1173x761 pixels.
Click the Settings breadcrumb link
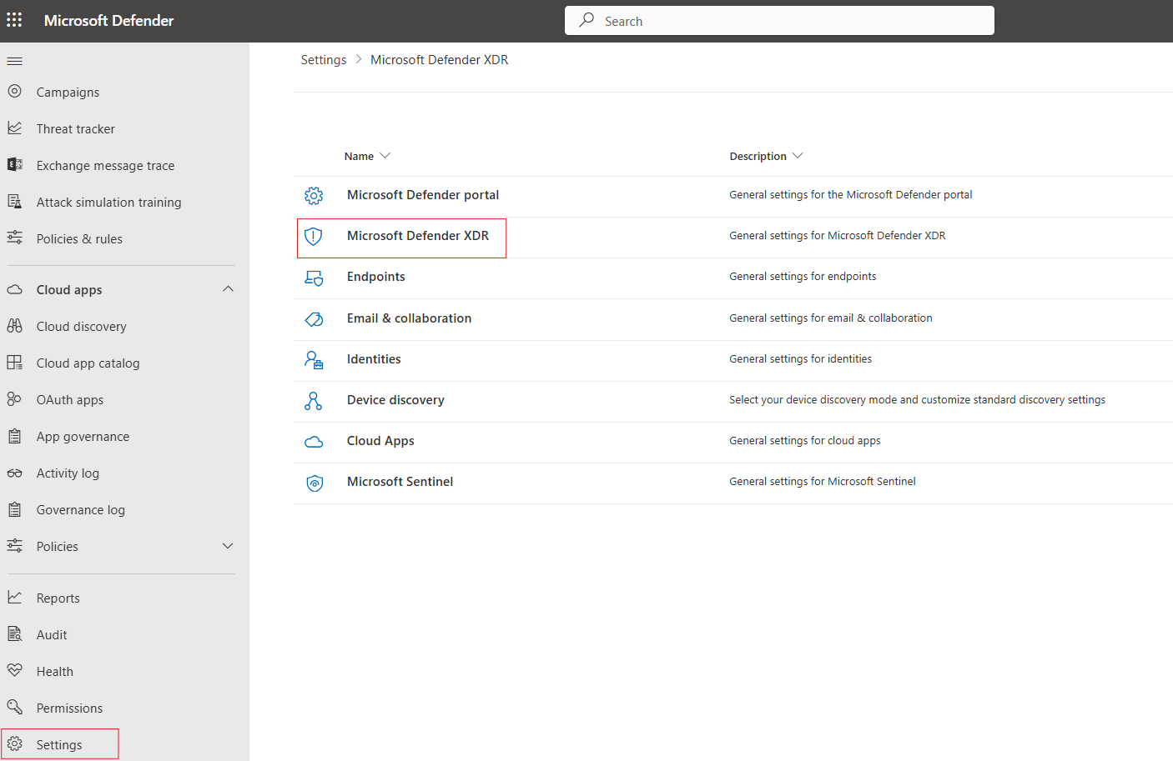(324, 60)
